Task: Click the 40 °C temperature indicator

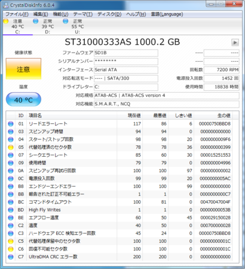Action: coord(23,99)
